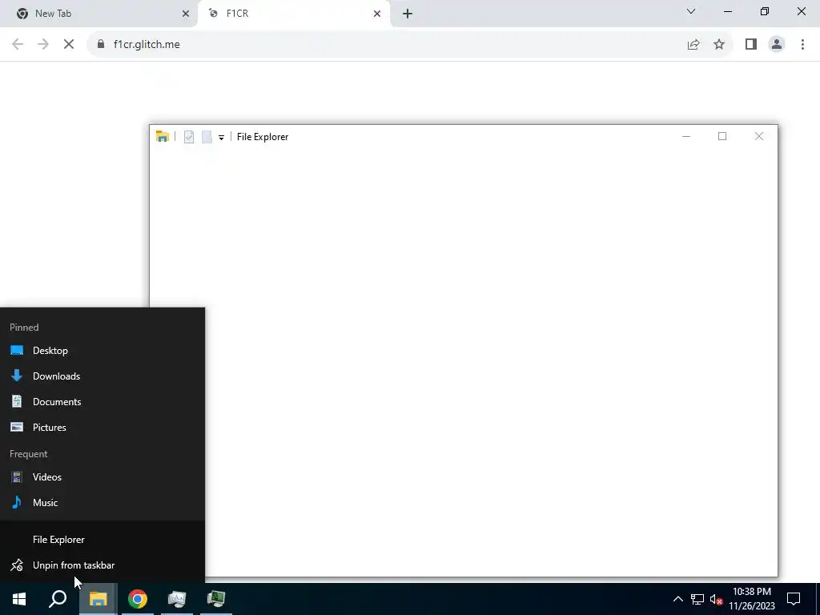This screenshot has height=615, width=820.
Task: Minimize the Chrome window
Action: pyautogui.click(x=727, y=11)
